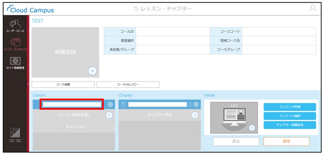The width and height of the screenshot is (324, 155).
Task: Click the 短縮コース名 label cell
Action: pyautogui.click(x=226, y=41)
